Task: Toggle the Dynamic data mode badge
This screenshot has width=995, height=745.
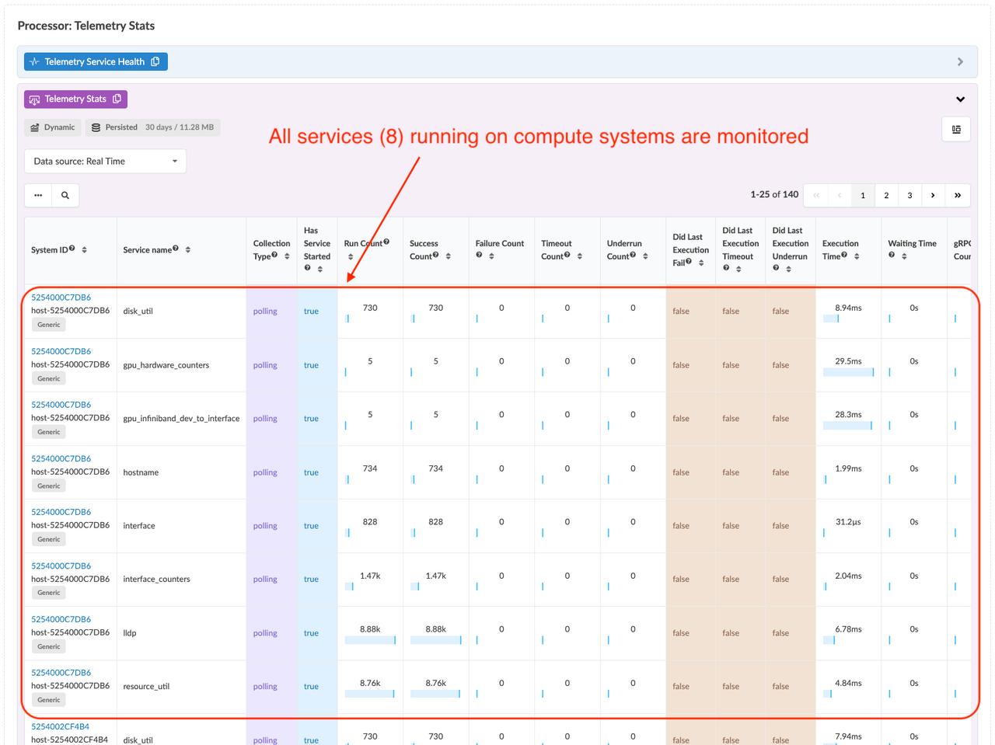Action: (53, 127)
